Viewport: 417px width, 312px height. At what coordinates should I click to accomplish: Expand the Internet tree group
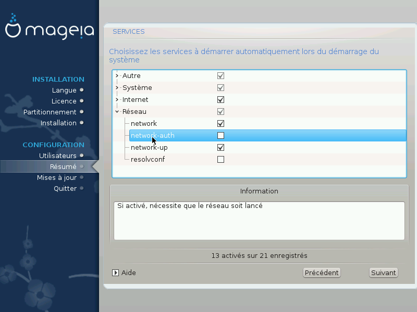[x=117, y=100]
